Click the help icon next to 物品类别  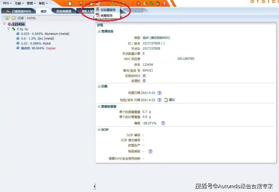point(150,151)
